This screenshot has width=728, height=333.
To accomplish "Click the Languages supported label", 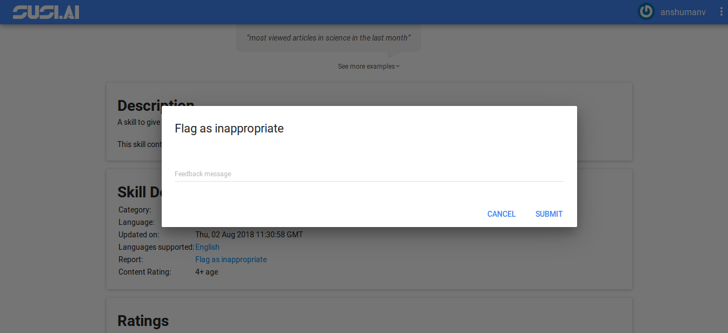I will coord(156,247).
